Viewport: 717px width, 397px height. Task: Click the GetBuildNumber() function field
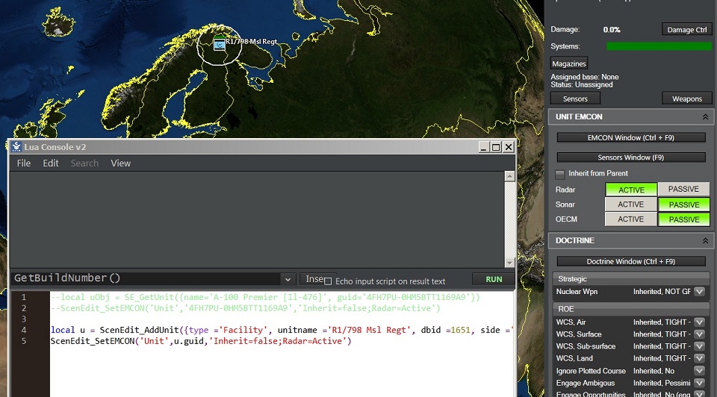(146, 278)
